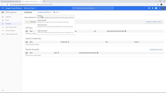Click the browser back arrow

pos(2,5)
